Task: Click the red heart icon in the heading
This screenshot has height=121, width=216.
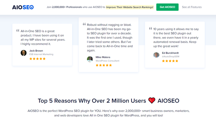Action: (152, 100)
